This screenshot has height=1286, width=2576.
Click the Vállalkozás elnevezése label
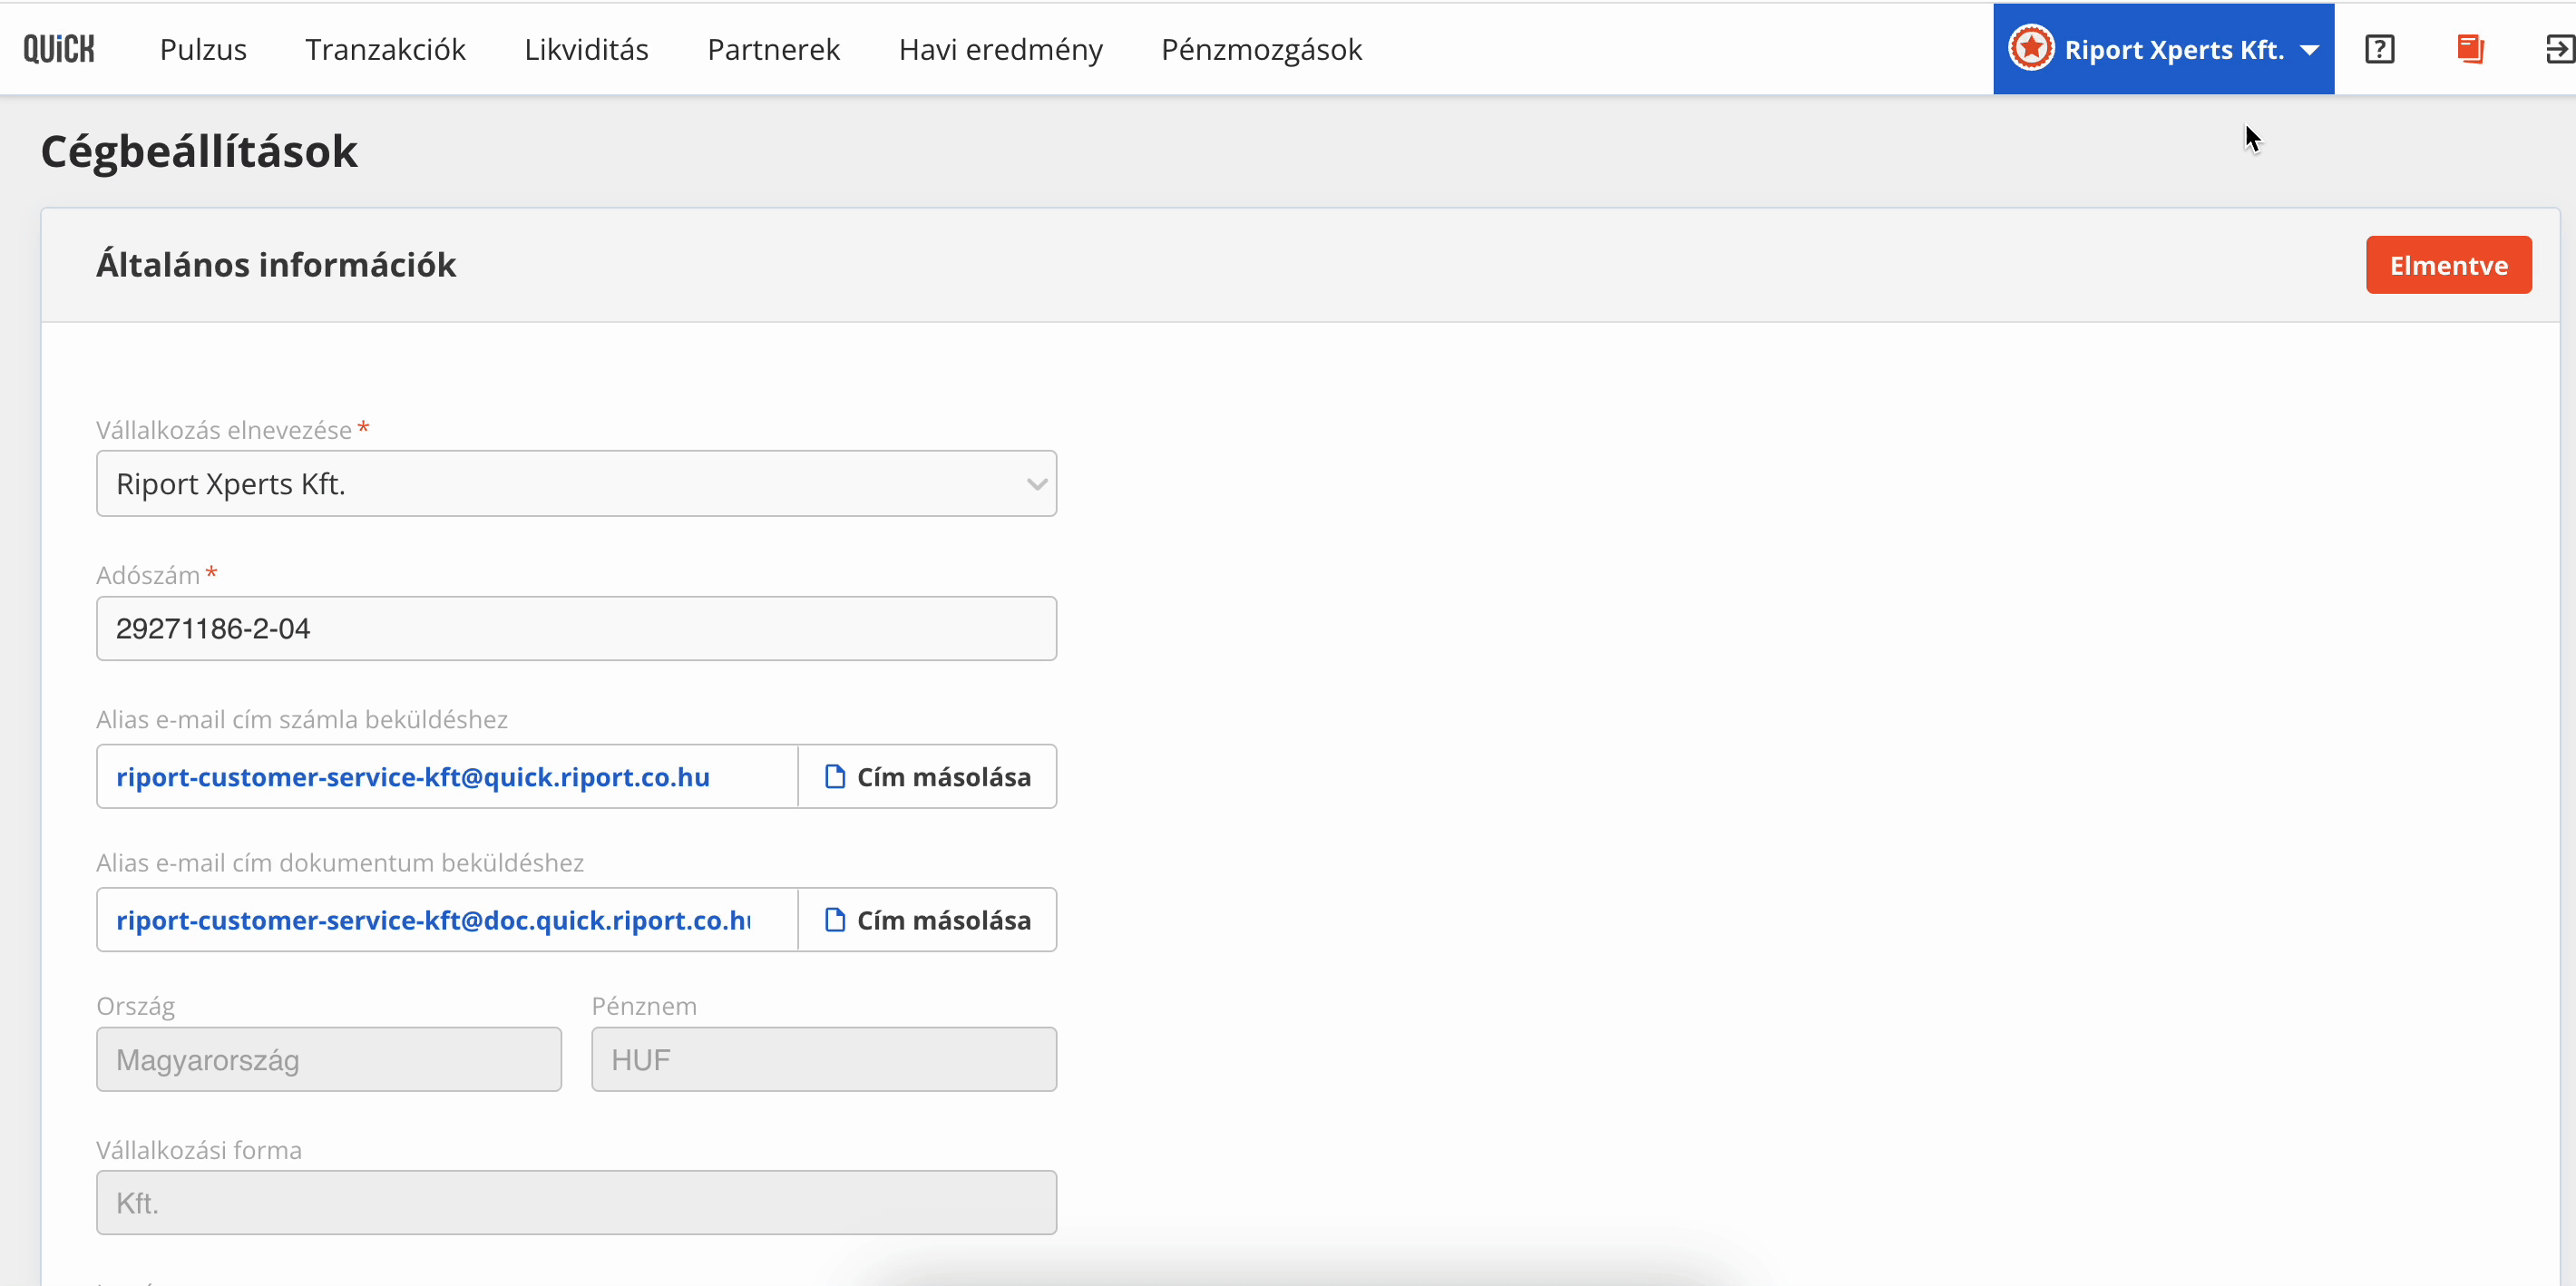point(224,430)
